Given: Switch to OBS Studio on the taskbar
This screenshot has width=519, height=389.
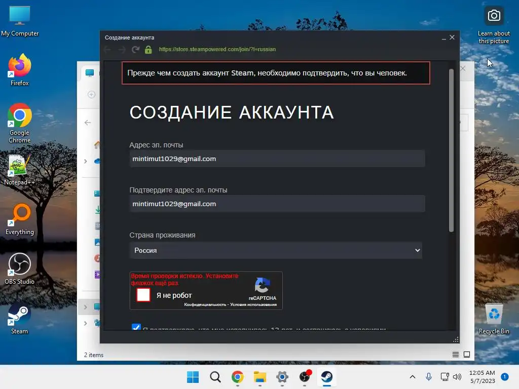Looking at the screenshot, I should [305, 376].
